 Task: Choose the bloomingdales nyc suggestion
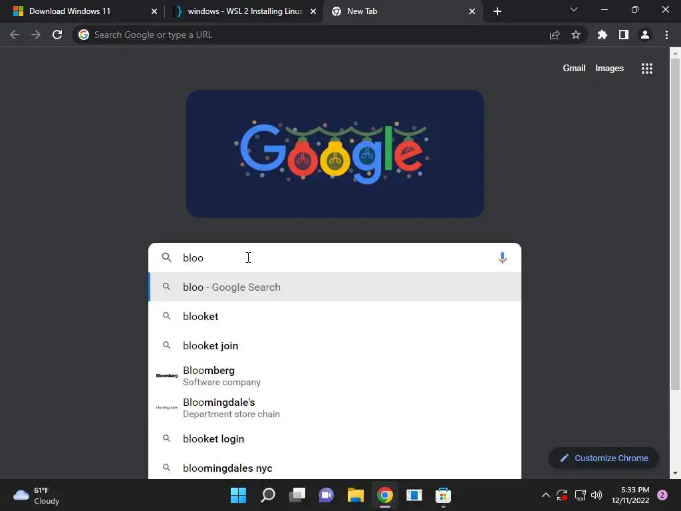(335, 468)
